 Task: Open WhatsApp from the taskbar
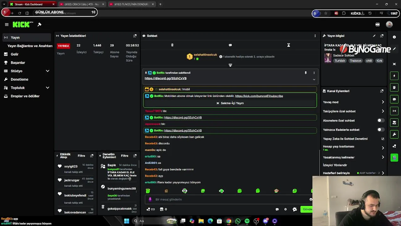pos(238,221)
